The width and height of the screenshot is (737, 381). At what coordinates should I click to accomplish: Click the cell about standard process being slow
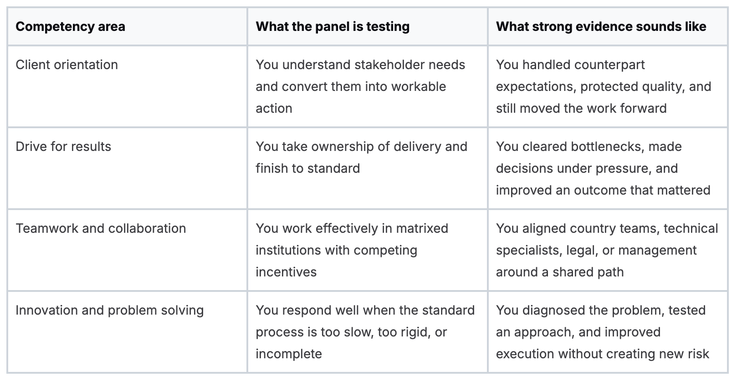(365, 331)
